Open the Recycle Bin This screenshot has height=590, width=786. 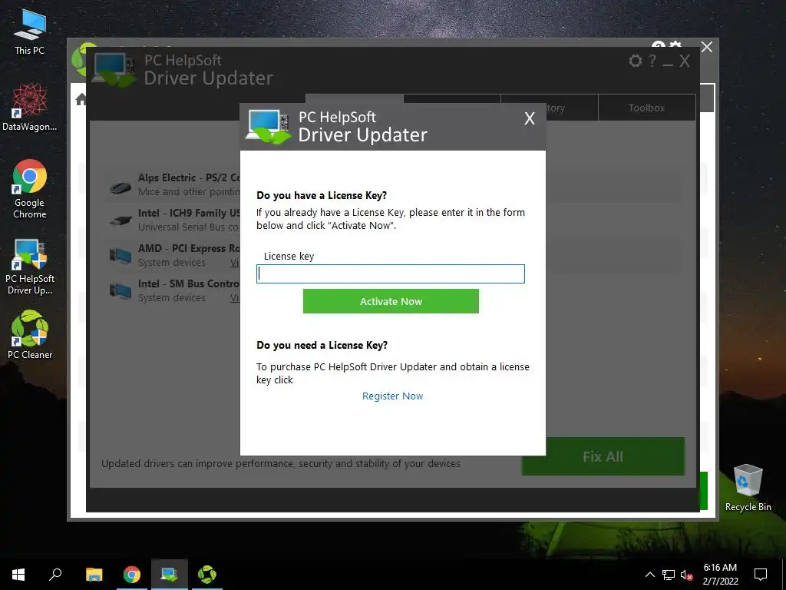pyautogui.click(x=748, y=488)
